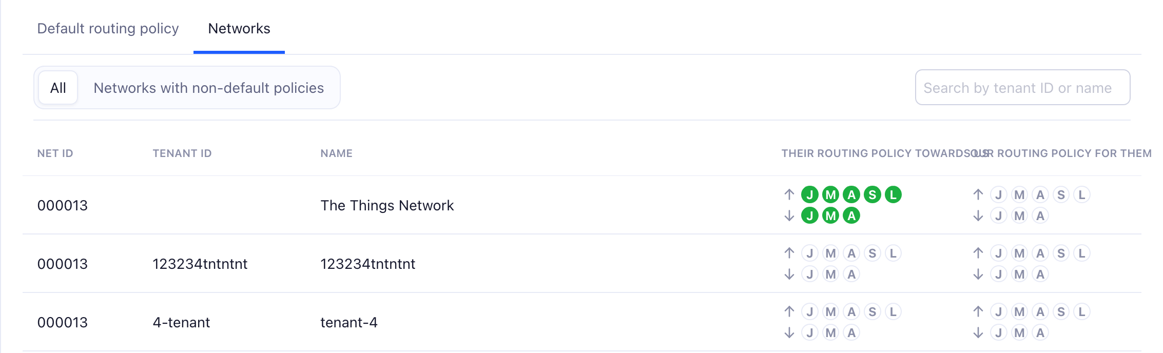Enable the A uplink policy in our policy for 123234tntntnt
This screenshot has height=353, width=1163.
click(x=1040, y=252)
